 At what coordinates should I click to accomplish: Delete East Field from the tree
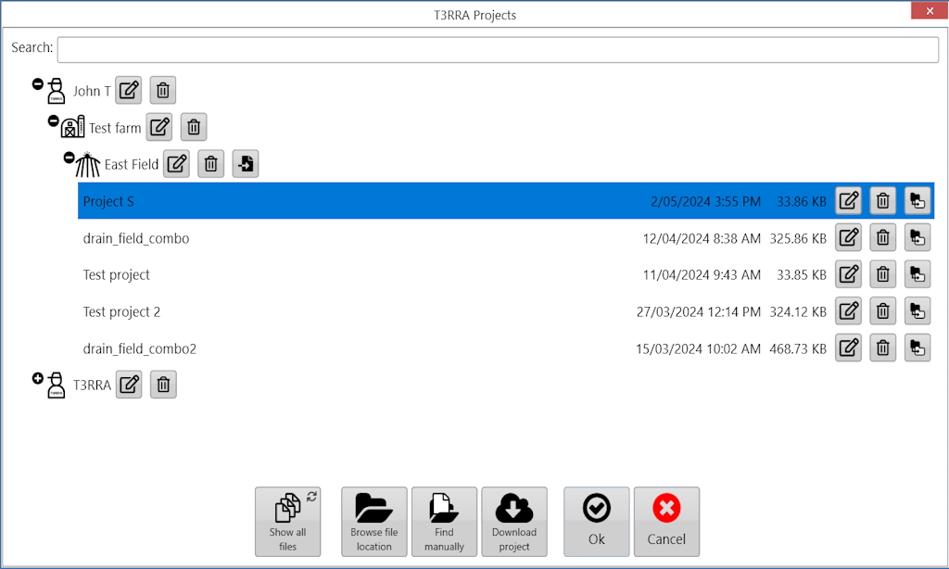pos(211,163)
